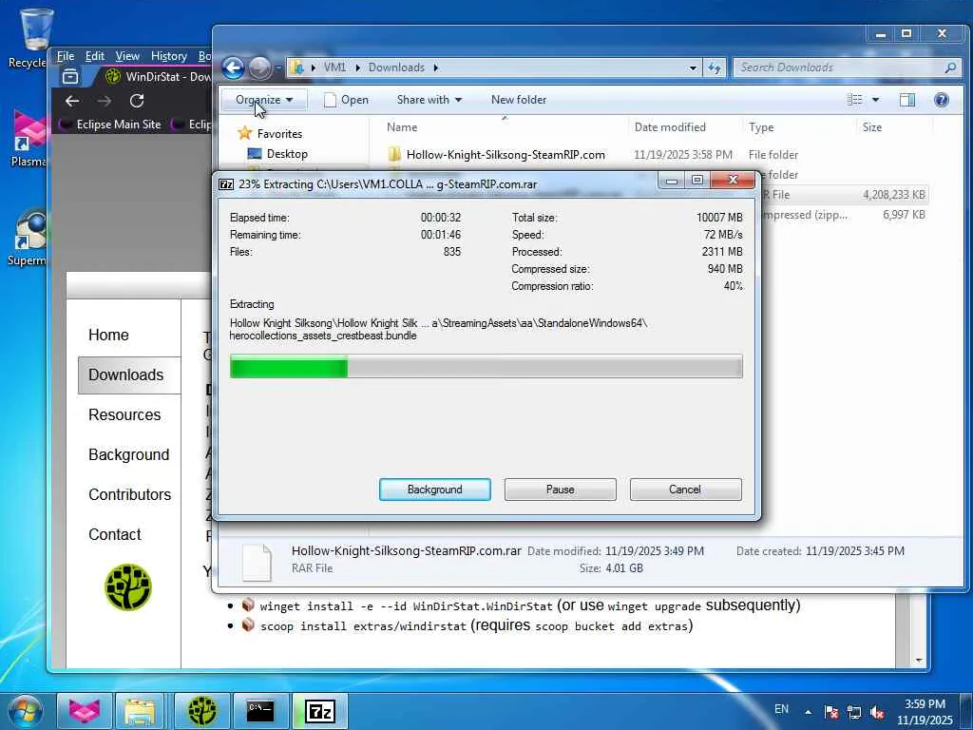Open Contact on WinDirStat site
This screenshot has height=730, width=973.
pos(115,534)
